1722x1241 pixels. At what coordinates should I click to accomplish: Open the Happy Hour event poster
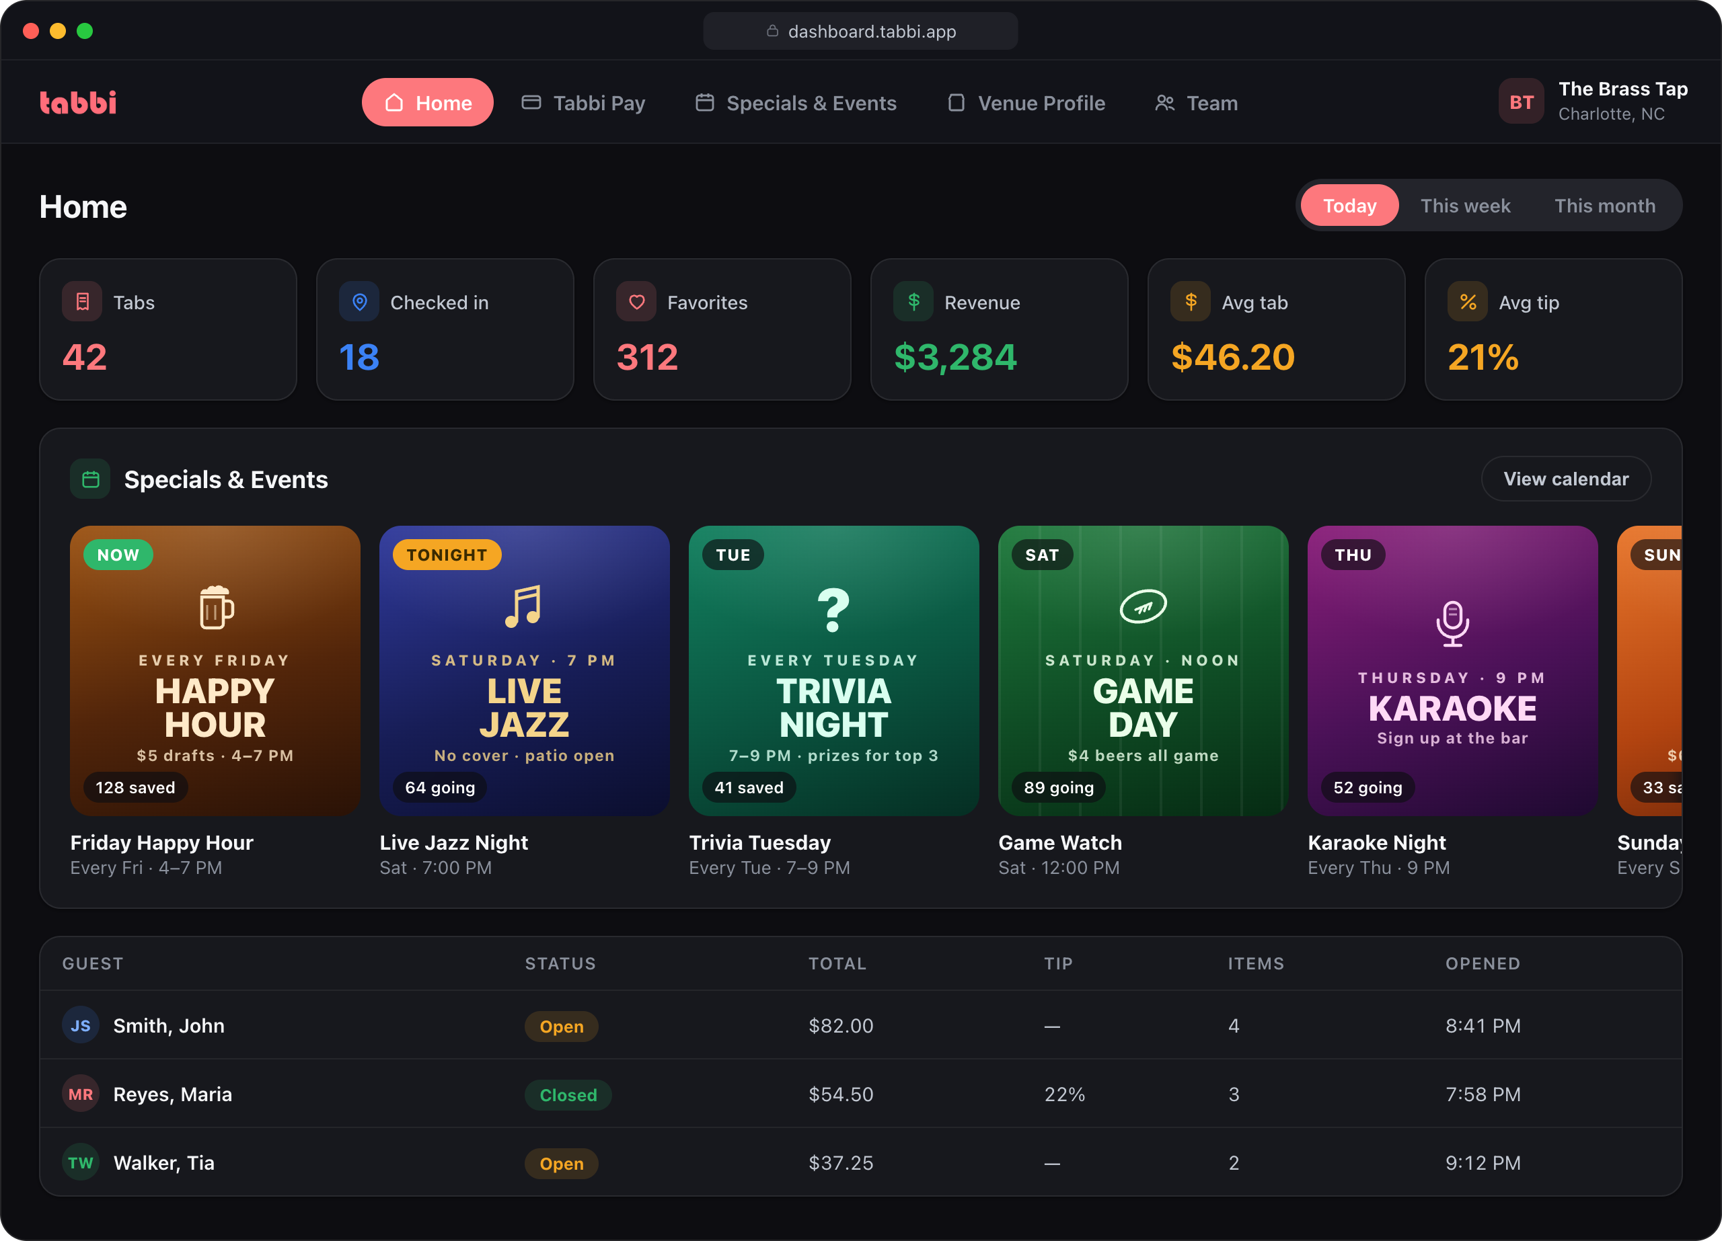[x=215, y=671]
